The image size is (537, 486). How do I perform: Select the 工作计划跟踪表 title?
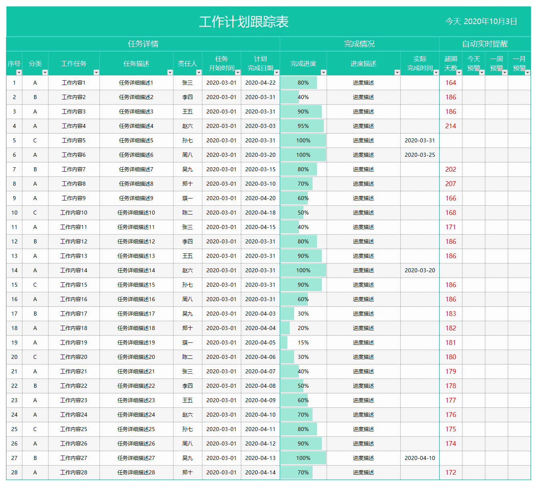coord(244,22)
